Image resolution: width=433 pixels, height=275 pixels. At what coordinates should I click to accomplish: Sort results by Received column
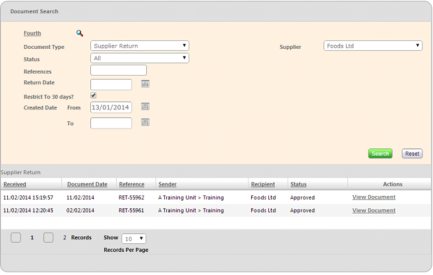(x=14, y=184)
